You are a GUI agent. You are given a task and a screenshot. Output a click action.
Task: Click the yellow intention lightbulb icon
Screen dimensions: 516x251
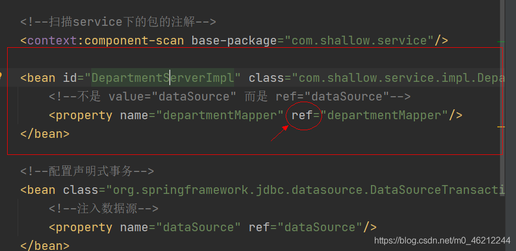point(2,76)
